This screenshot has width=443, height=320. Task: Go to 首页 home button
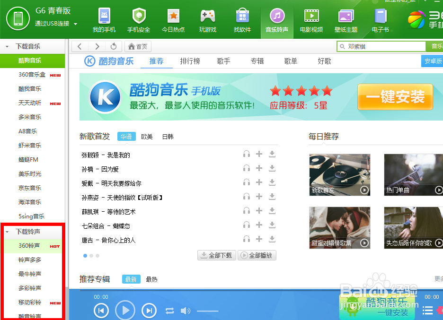click(138, 47)
